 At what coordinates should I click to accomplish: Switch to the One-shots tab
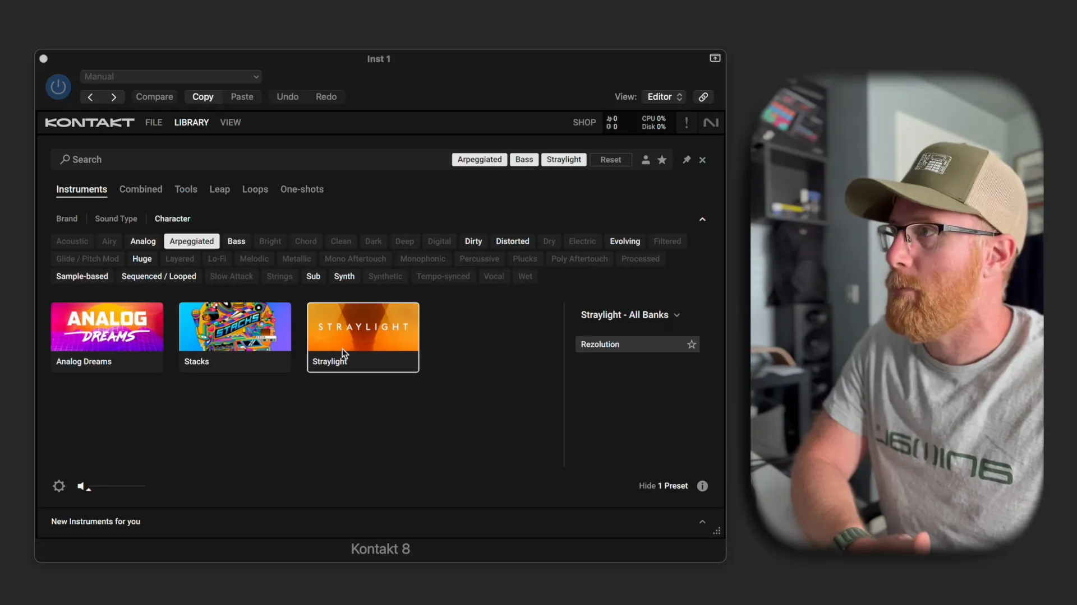(x=302, y=189)
